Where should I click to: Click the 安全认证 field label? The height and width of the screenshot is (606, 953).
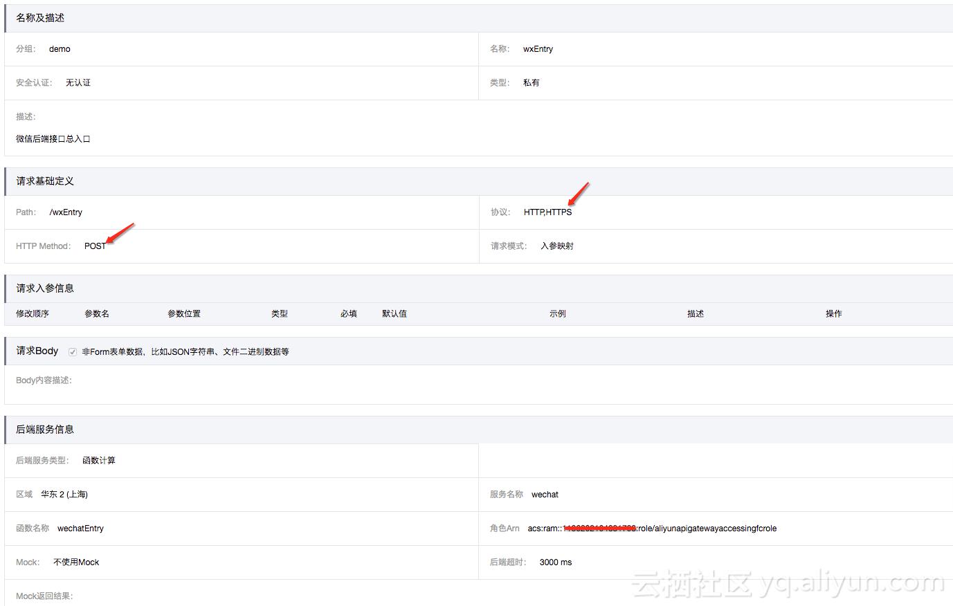[x=34, y=83]
